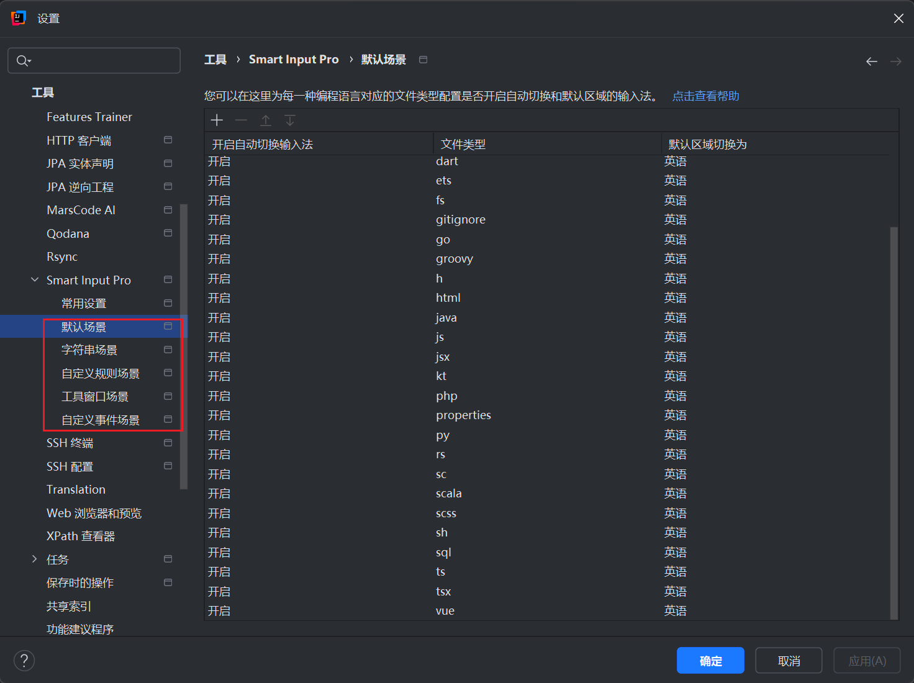
Task: Click the move-up arrow icon above the table
Action: (x=265, y=120)
